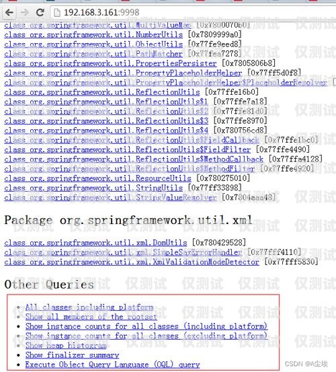Open the PropertiesPersister class link
This screenshot has width=336, height=372.
[x=110, y=64]
